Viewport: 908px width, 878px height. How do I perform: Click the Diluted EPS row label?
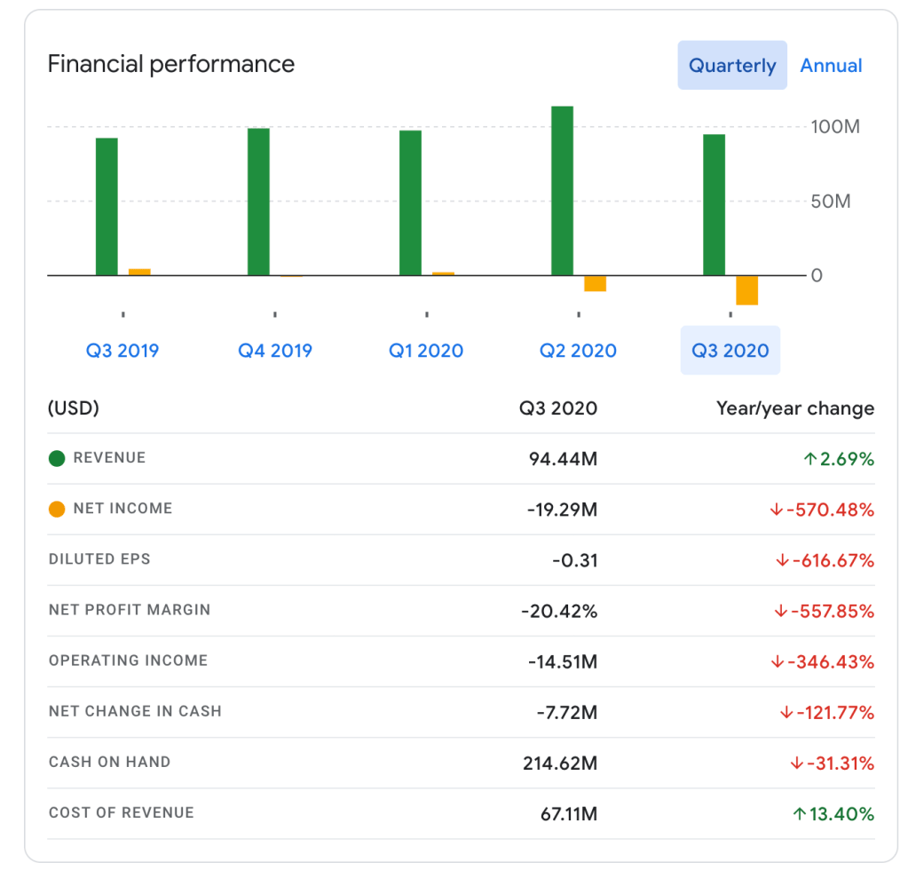[99, 559]
